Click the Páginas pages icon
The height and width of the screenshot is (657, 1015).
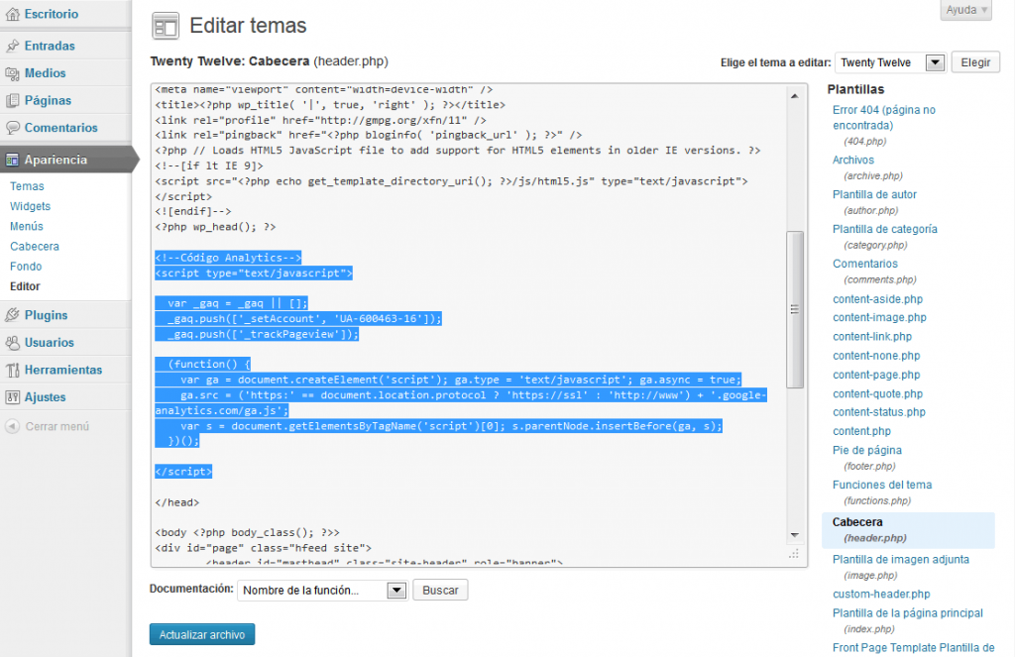click(x=12, y=100)
